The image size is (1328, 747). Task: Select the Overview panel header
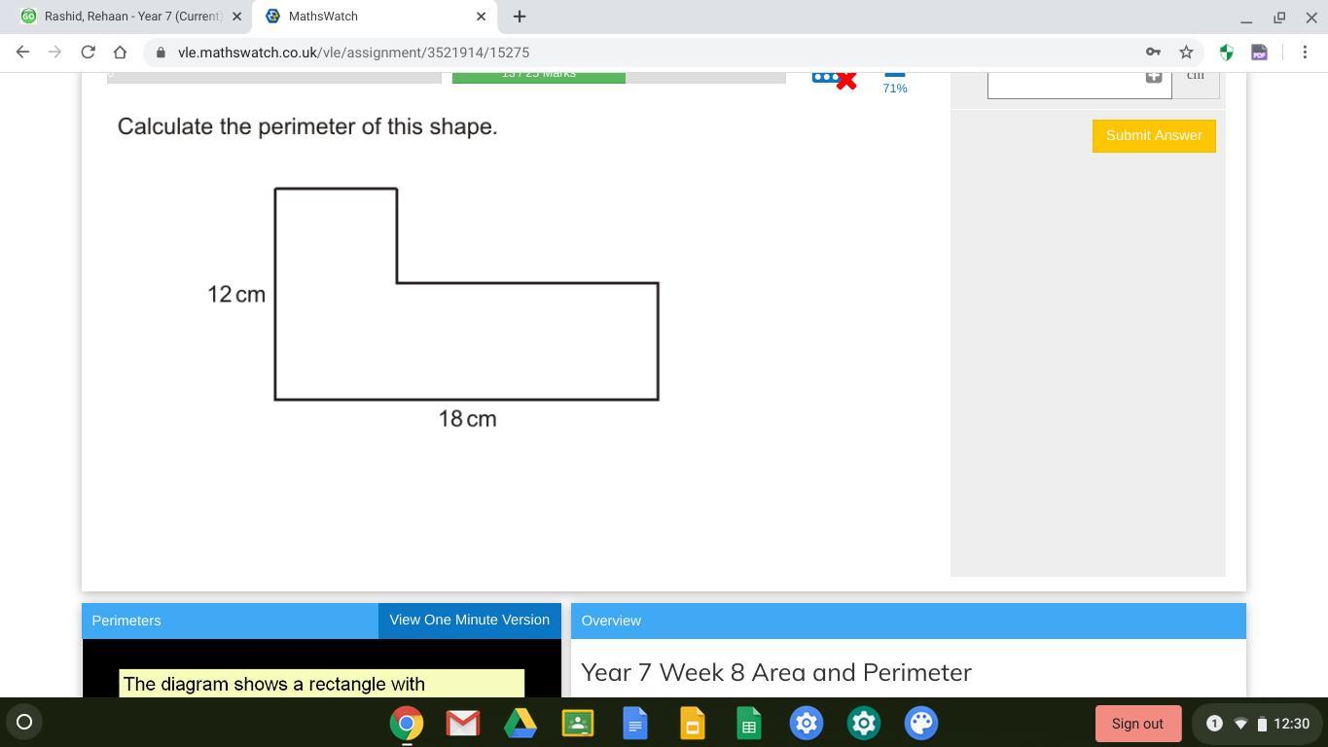point(908,621)
